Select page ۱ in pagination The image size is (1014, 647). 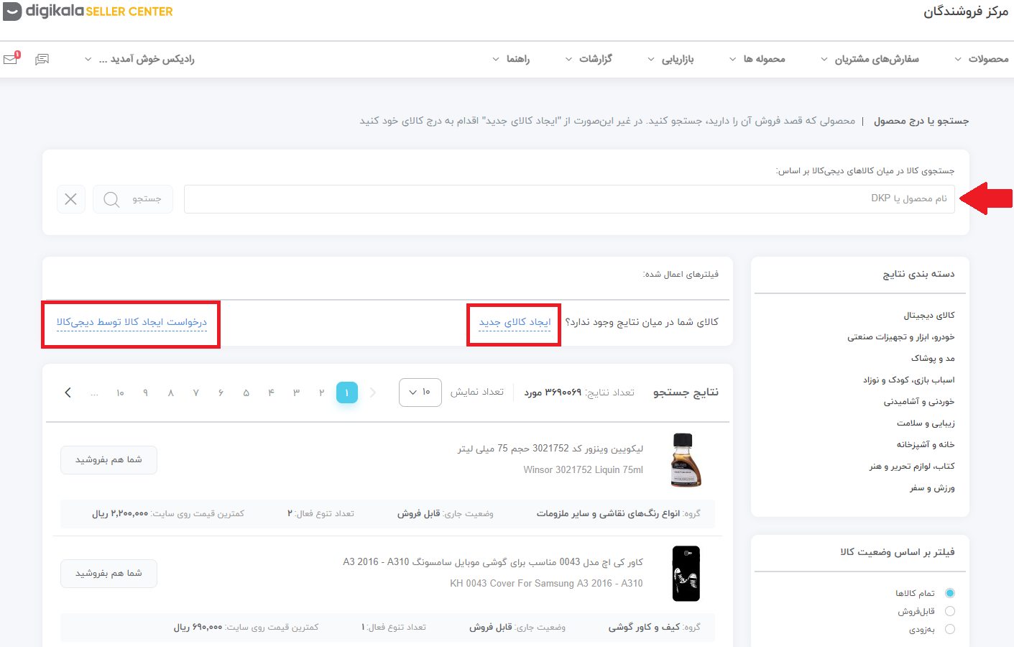[347, 393]
